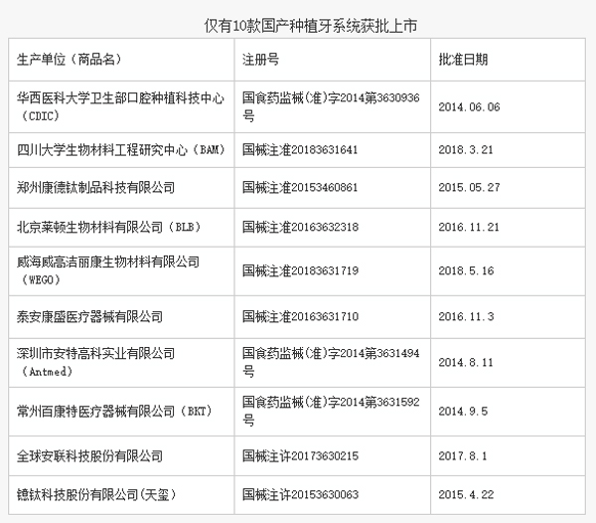Select the 北京莱顿生物材料有限公司 (BLB) cell
Viewport: 596px width, 523px height.
click(109, 226)
